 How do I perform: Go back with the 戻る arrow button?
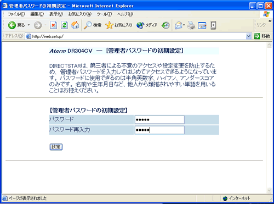tap(16, 25)
